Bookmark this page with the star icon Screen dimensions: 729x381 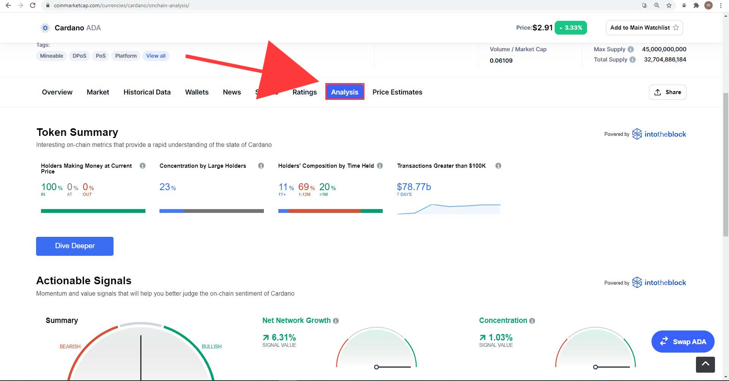click(x=669, y=5)
